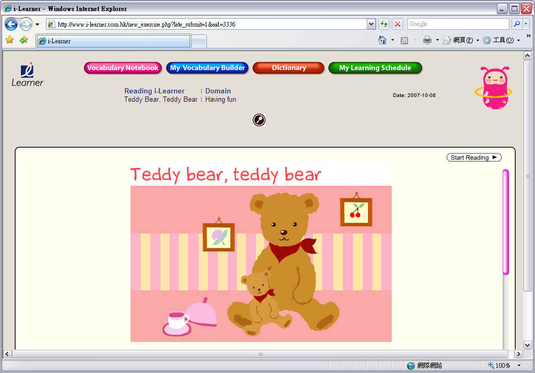This screenshot has width=535, height=373.
Task: Click the Stop loading red X icon
Action: coord(398,24)
